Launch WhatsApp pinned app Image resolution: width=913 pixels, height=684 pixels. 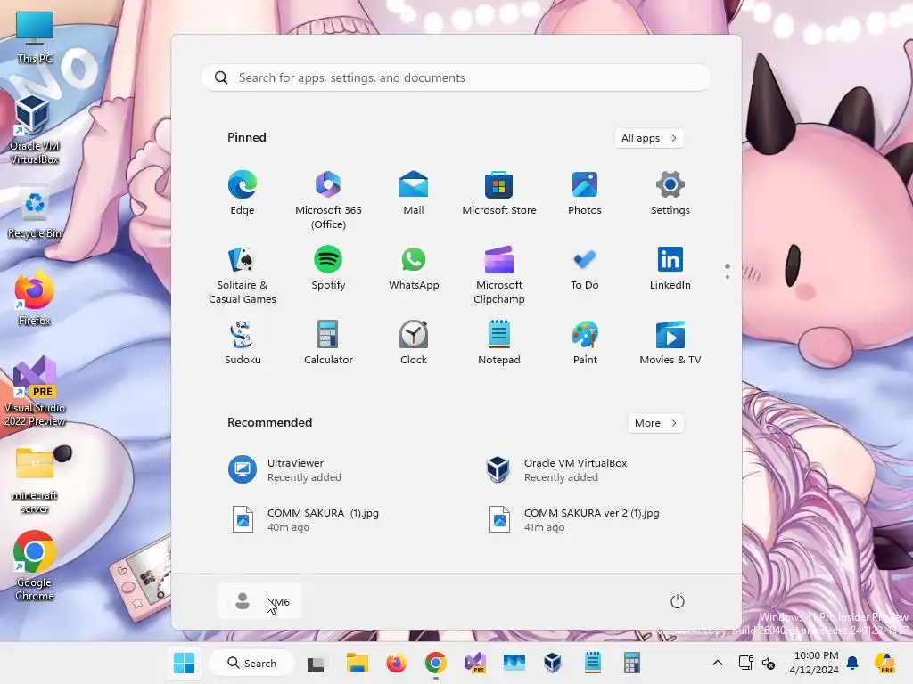tap(414, 269)
